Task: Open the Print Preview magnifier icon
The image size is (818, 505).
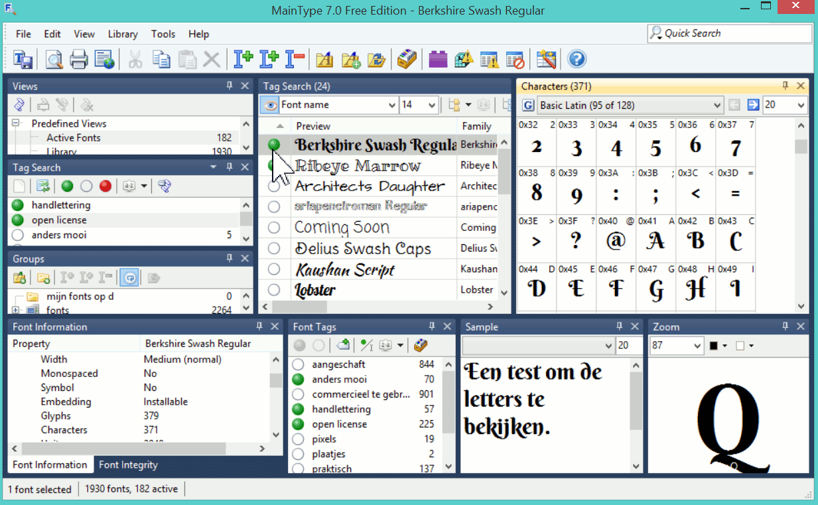Action: click(x=54, y=60)
